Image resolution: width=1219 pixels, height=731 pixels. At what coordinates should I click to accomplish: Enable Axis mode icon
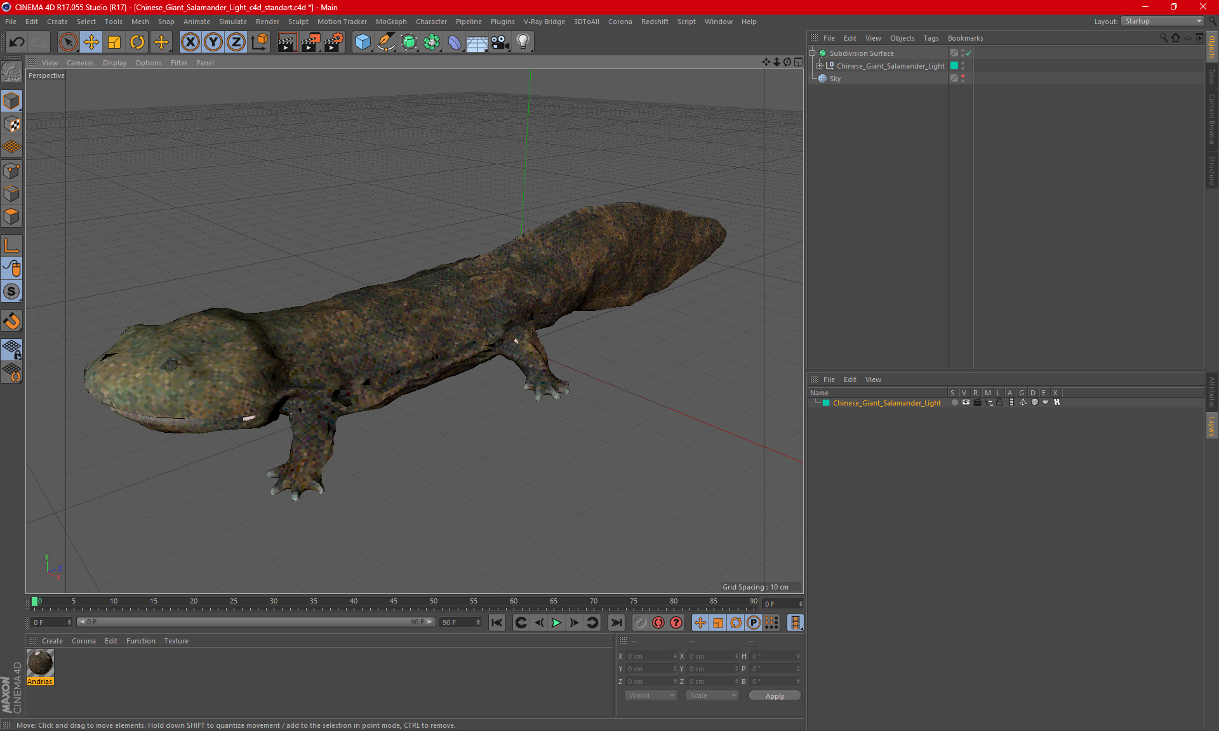click(11, 245)
